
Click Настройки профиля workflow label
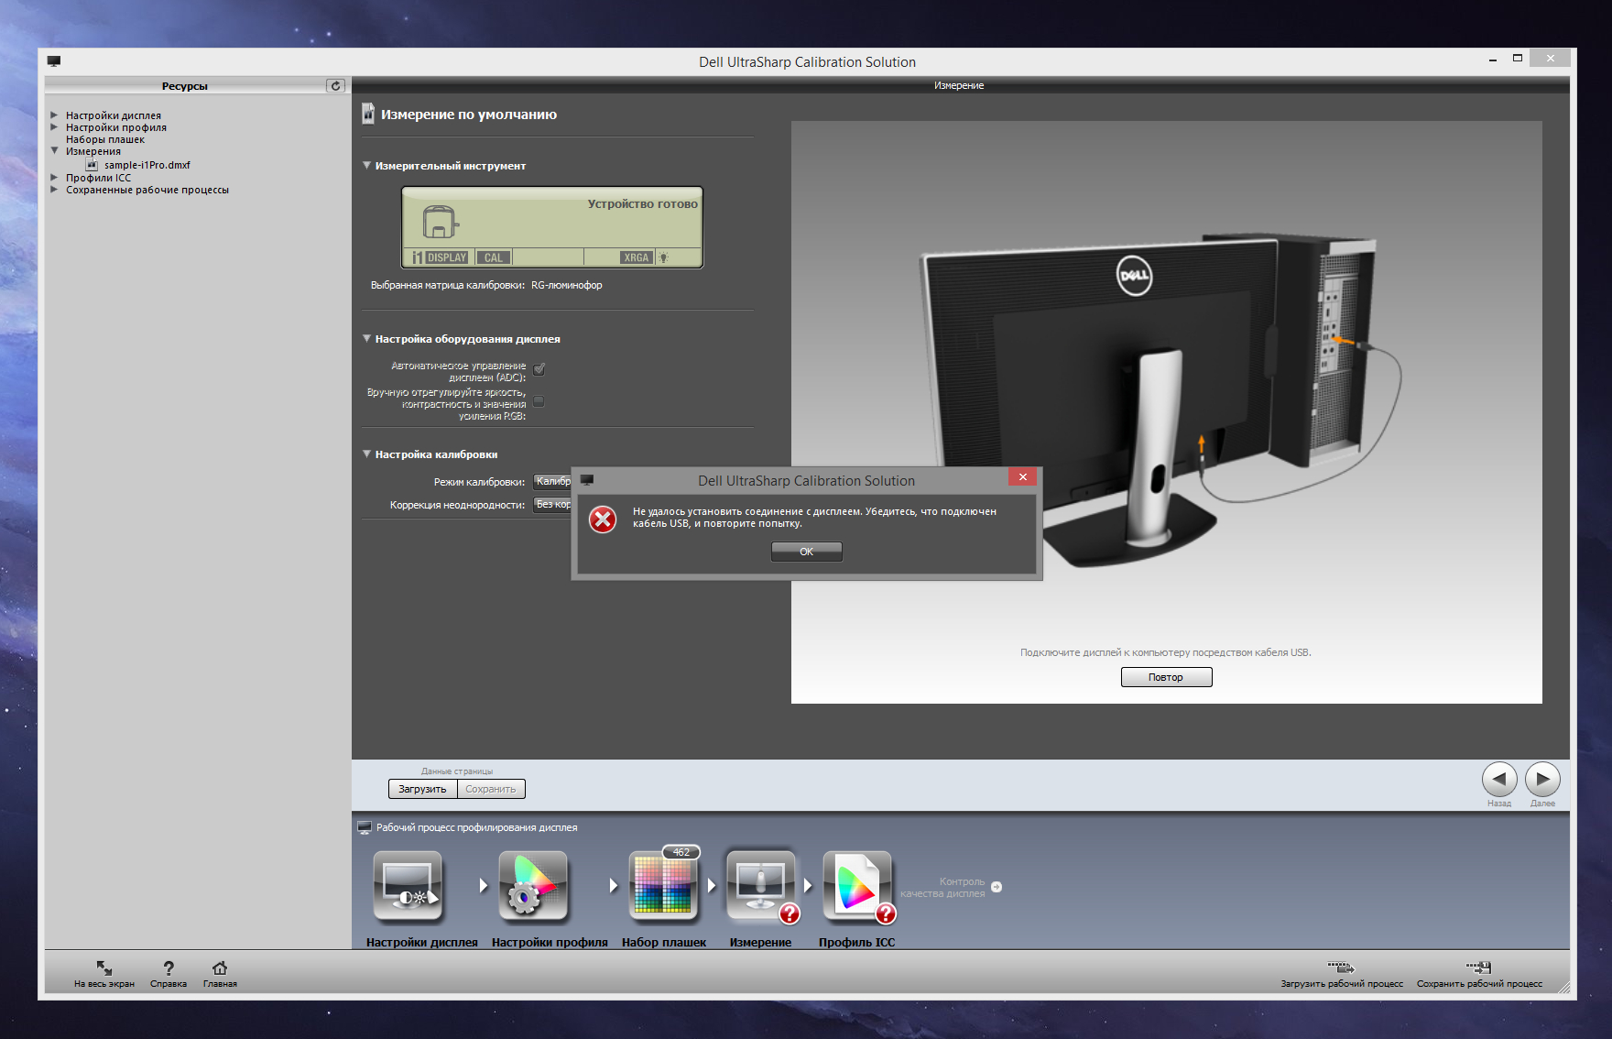[x=550, y=942]
